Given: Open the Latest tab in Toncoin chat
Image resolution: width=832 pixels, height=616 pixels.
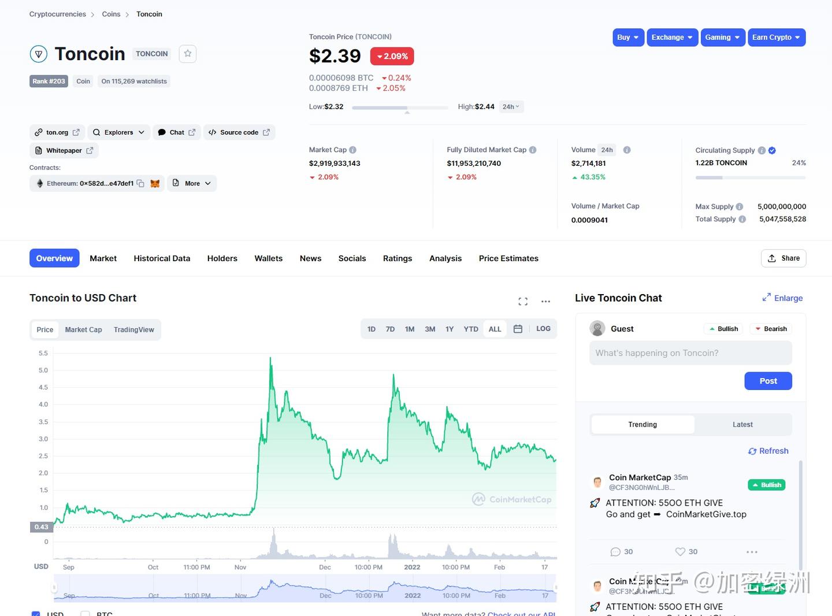Looking at the screenshot, I should tap(742, 424).
